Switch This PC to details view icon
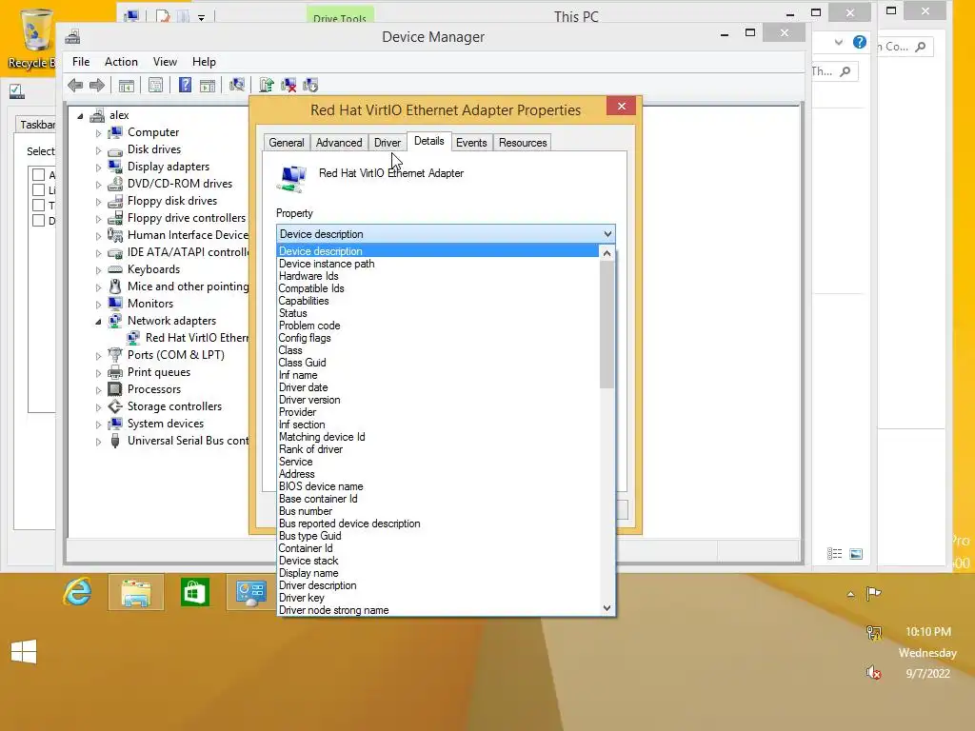Image resolution: width=975 pixels, height=731 pixels. [x=834, y=553]
